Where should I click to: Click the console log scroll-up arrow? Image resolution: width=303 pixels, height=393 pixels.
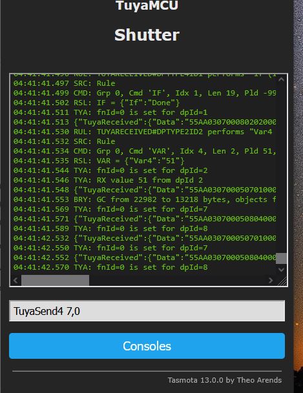pos(281,80)
